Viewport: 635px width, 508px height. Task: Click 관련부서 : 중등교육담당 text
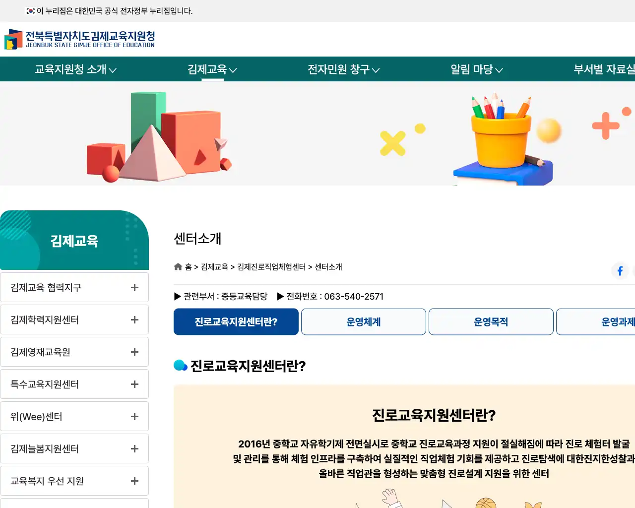[x=221, y=297]
